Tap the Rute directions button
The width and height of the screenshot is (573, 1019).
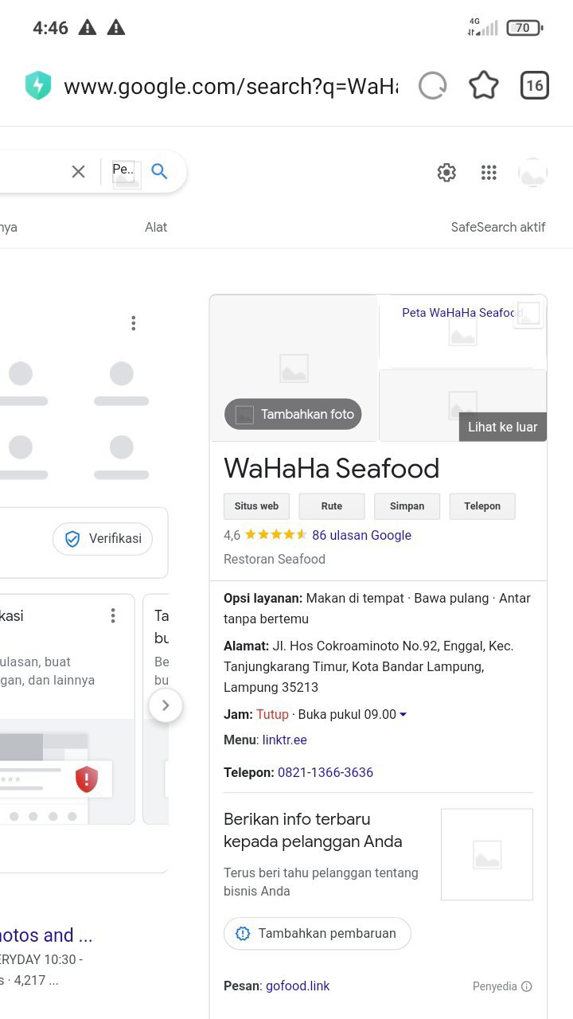coord(332,506)
